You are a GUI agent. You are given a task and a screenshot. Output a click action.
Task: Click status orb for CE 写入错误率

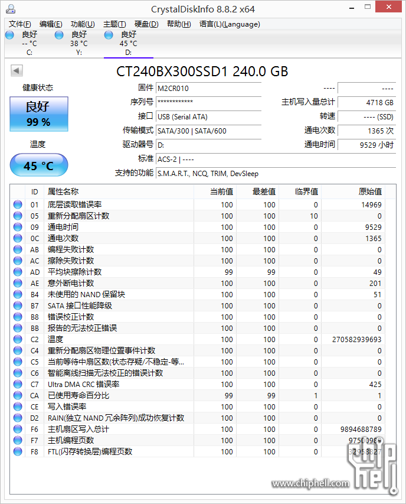(18, 407)
